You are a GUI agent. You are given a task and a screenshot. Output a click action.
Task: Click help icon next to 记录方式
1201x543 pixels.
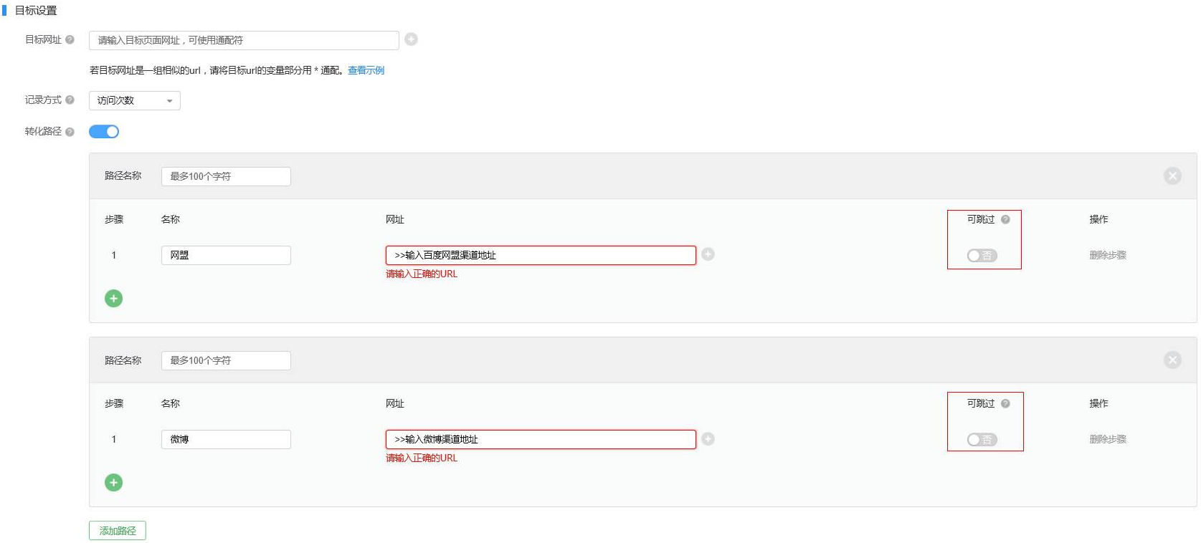point(70,100)
